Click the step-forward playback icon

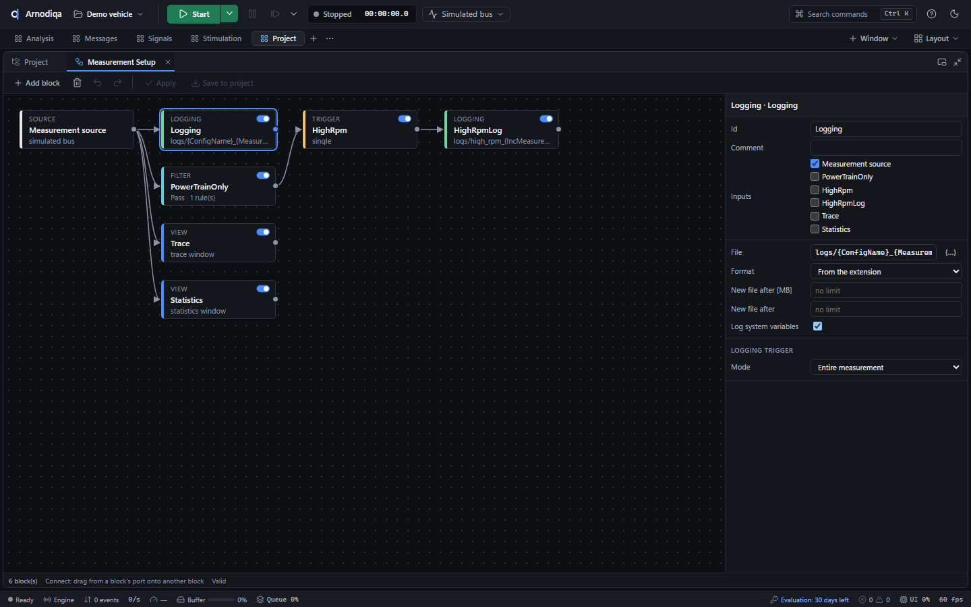[275, 14]
